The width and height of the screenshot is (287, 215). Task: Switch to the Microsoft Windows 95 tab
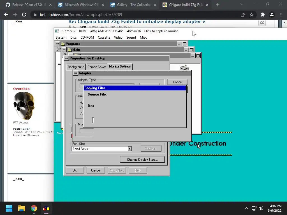(x=81, y=5)
